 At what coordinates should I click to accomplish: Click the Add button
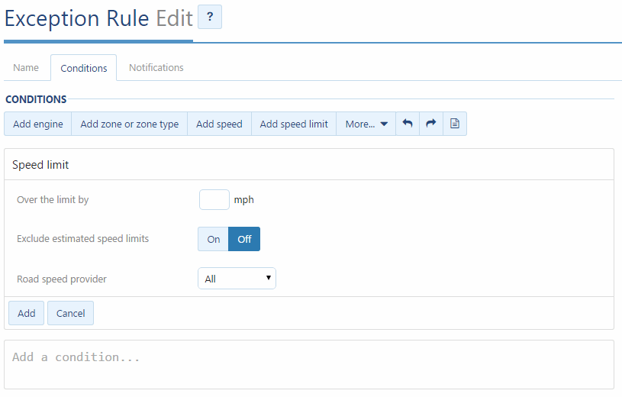point(26,313)
